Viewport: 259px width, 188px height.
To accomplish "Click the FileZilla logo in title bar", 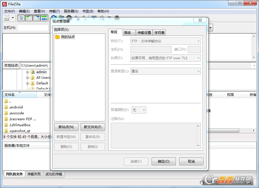I will [5, 4].
